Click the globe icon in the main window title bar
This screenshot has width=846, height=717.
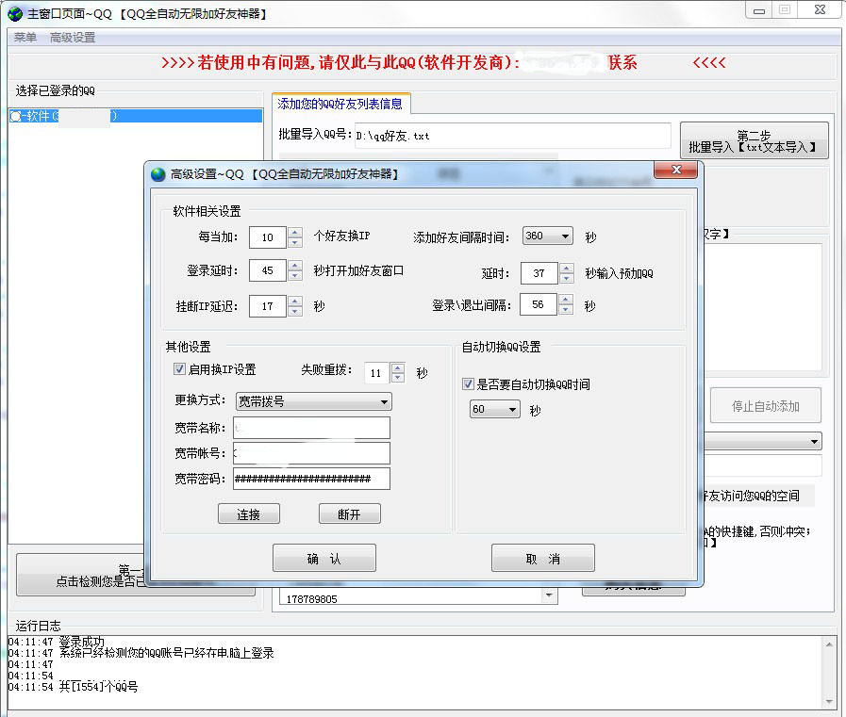click(15, 14)
